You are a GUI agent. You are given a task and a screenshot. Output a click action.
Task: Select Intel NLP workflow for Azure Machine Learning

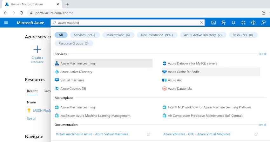click(x=209, y=107)
